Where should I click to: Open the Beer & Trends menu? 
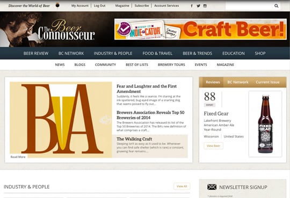tap(197, 54)
